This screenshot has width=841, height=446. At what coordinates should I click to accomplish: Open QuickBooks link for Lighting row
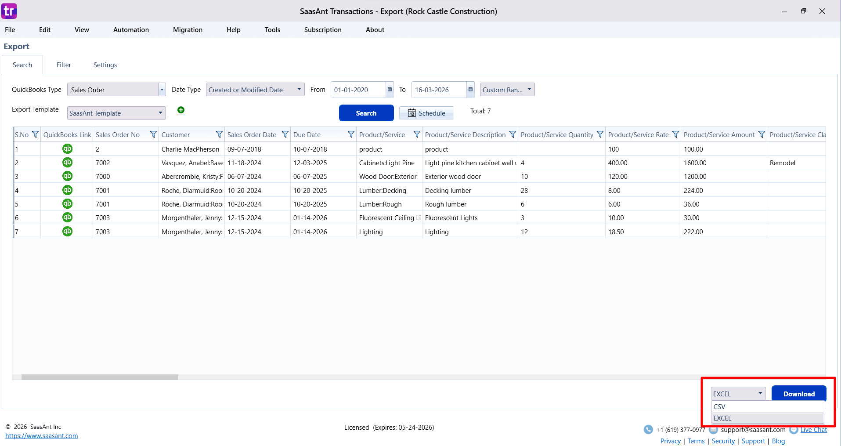tap(67, 232)
